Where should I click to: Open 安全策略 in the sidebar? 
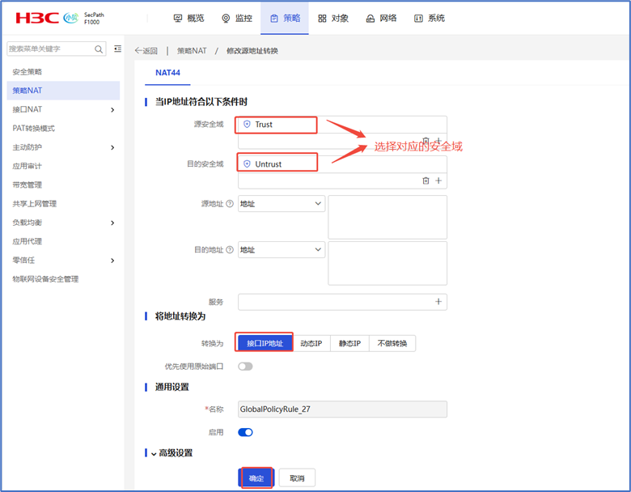pyautogui.click(x=27, y=72)
